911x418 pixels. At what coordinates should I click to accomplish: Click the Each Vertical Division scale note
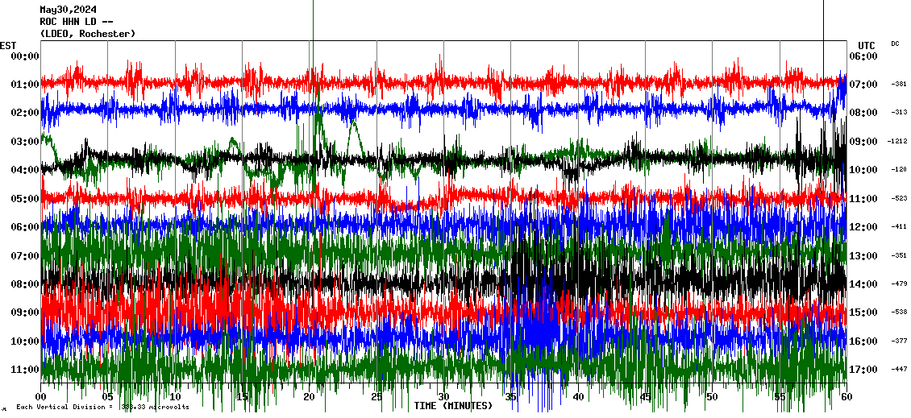pyautogui.click(x=102, y=408)
